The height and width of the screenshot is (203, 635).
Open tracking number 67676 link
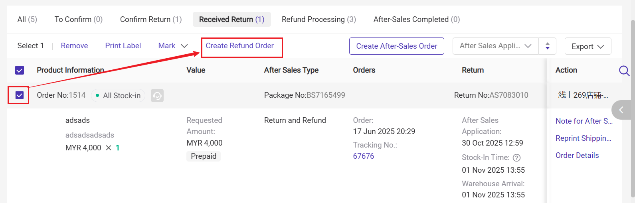click(363, 156)
